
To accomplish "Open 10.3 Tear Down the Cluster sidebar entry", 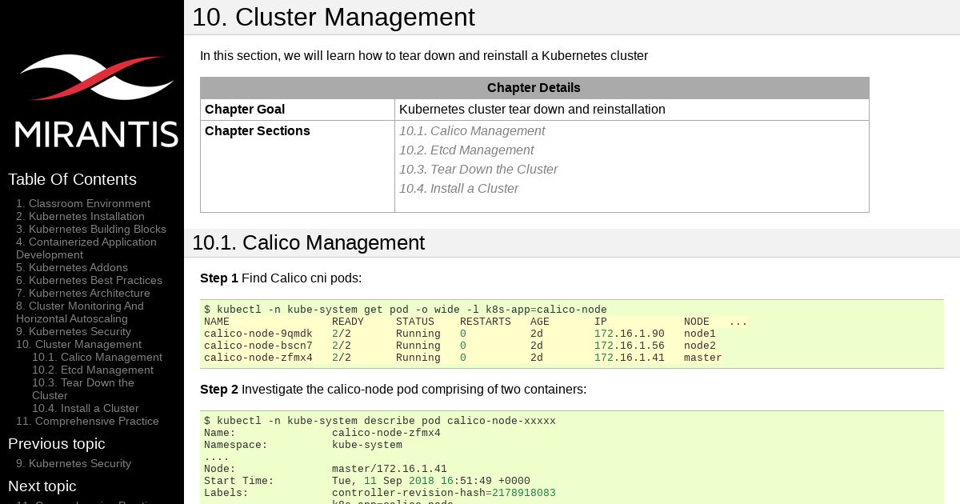I will click(83, 389).
